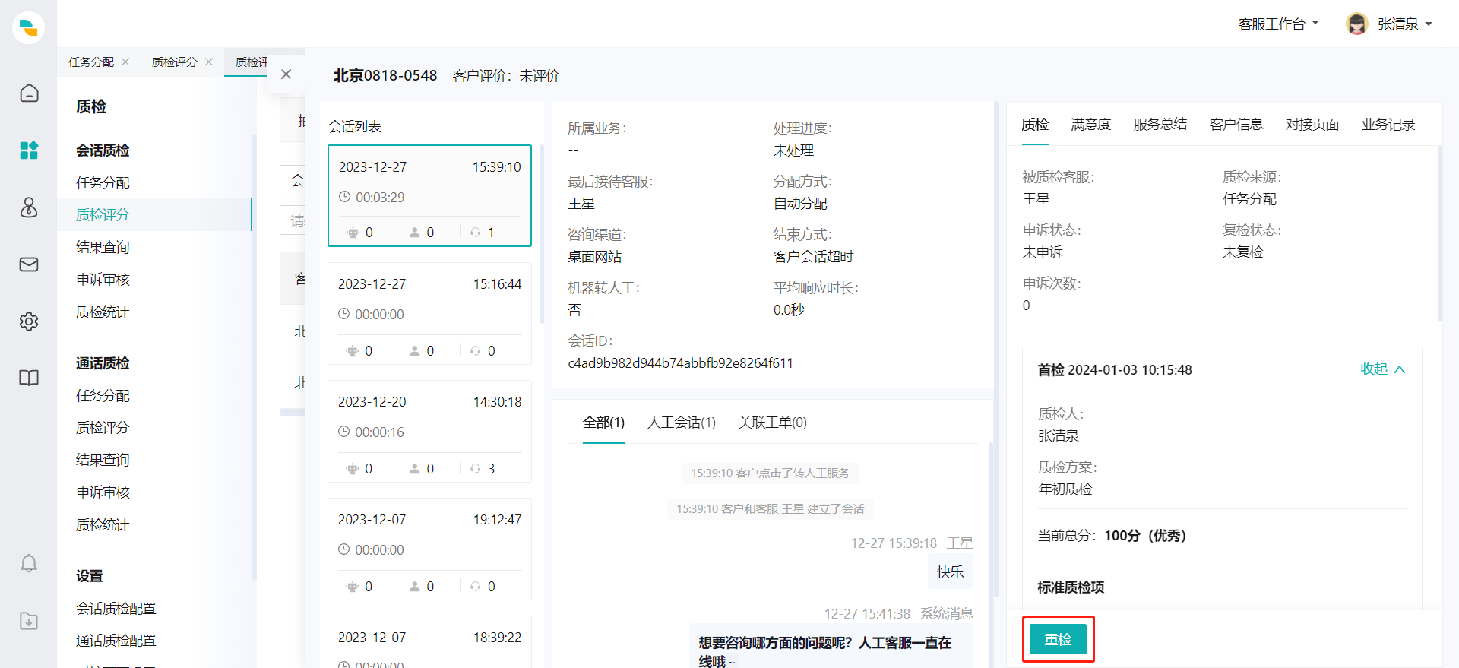This screenshot has height=668, width=1459.
Task: Open settings gear icon in sidebar
Action: click(x=29, y=321)
